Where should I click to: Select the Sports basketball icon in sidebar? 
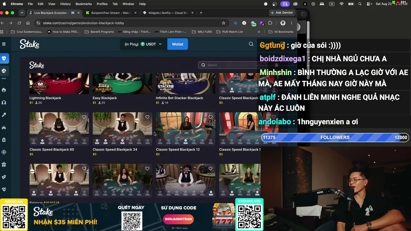point(4,71)
